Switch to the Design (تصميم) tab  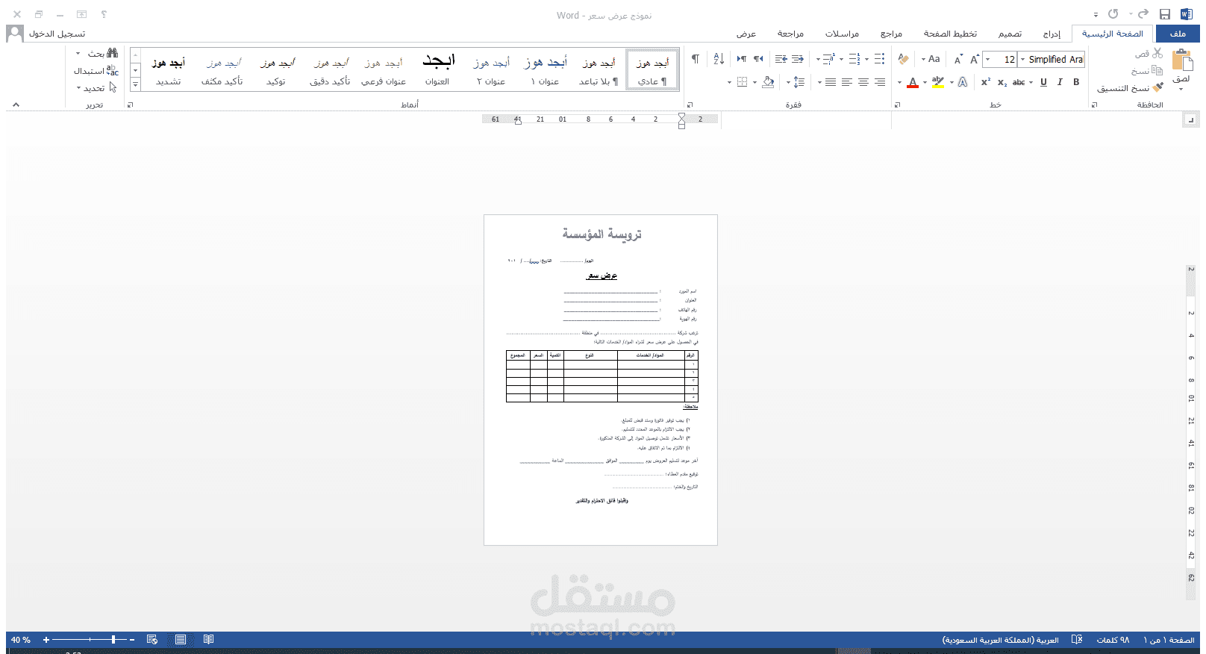[x=1010, y=34]
